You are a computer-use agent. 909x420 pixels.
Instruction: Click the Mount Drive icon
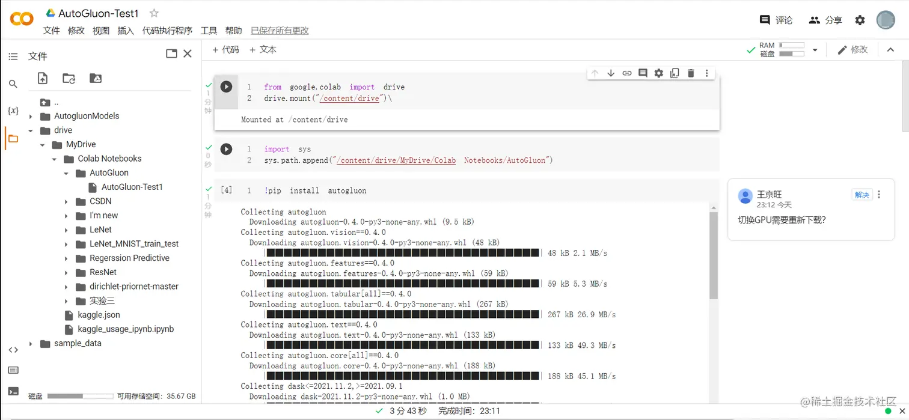point(96,78)
